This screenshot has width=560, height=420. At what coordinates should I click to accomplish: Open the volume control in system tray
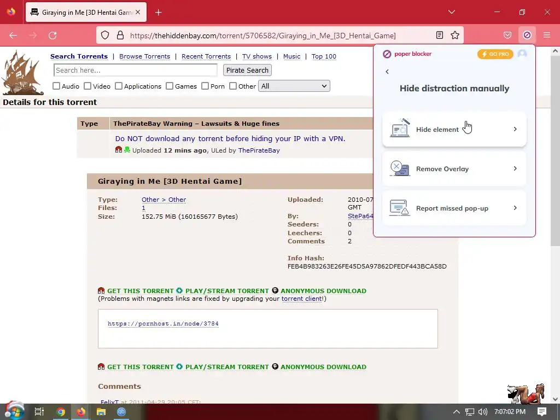pos(482,412)
